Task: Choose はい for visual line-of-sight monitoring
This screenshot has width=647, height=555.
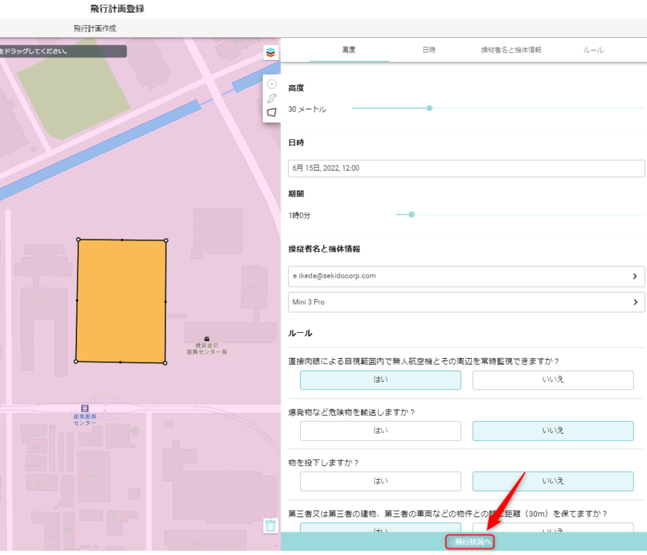Action: point(380,380)
